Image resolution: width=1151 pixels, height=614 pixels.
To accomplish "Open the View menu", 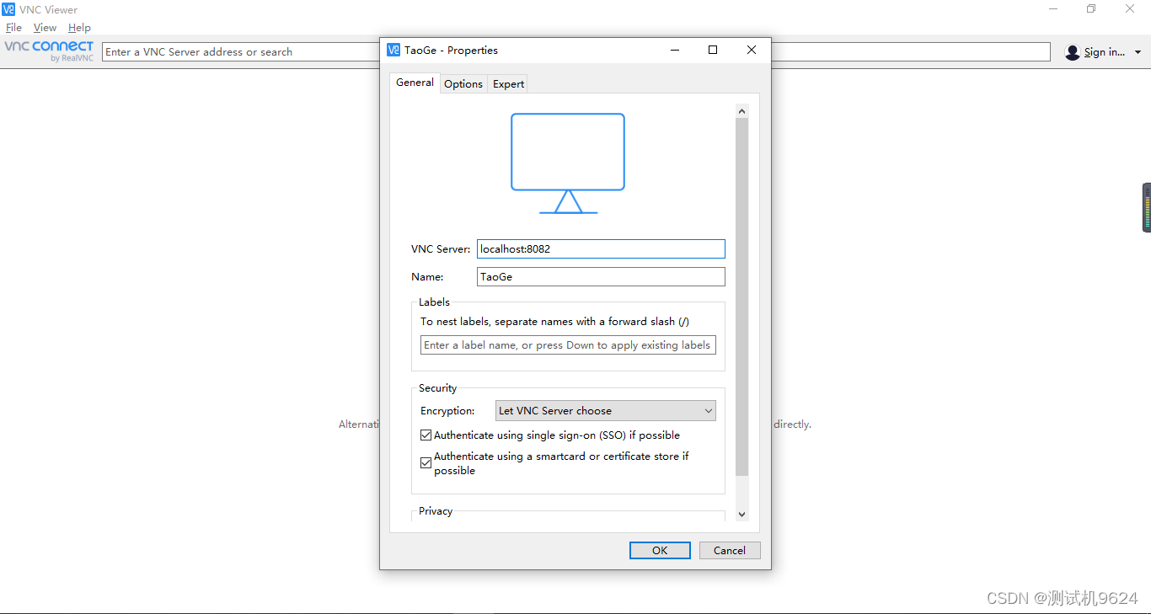I will pyautogui.click(x=45, y=28).
